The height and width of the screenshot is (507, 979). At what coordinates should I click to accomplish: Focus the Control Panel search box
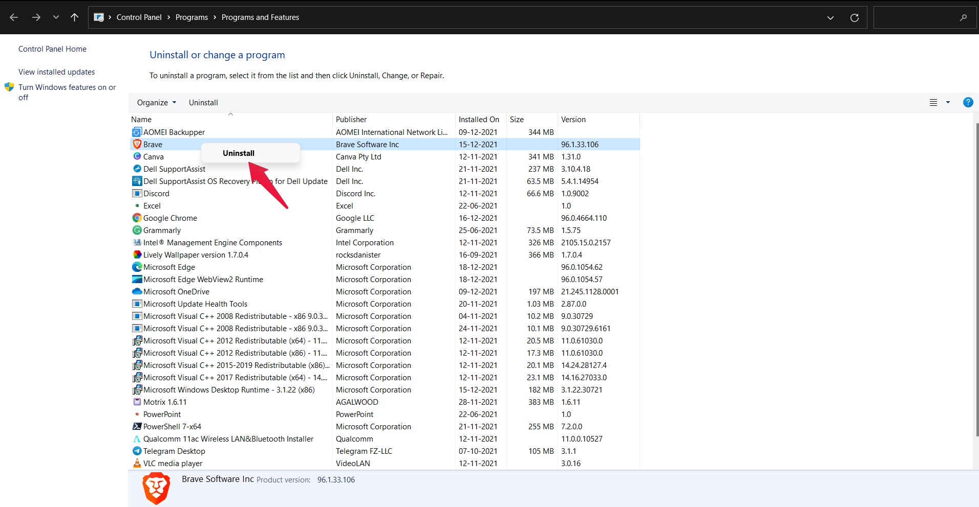tap(924, 17)
